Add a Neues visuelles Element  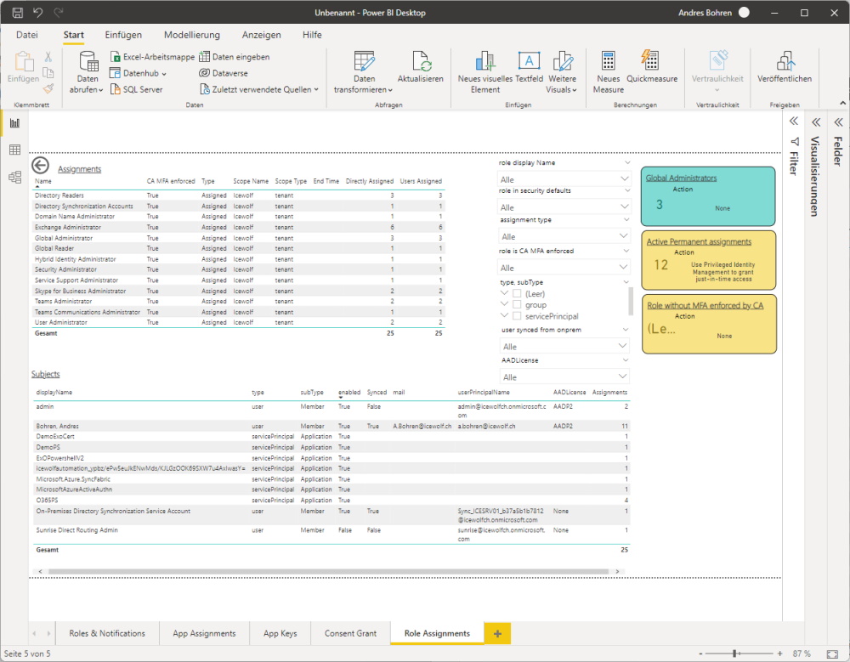484,72
